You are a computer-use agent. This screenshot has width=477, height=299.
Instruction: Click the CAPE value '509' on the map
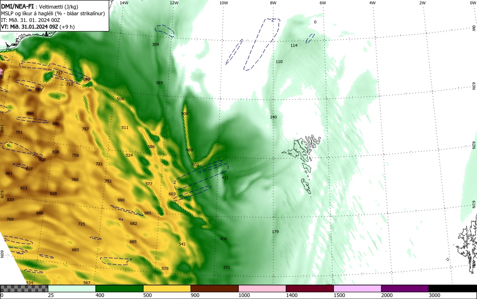(185, 114)
